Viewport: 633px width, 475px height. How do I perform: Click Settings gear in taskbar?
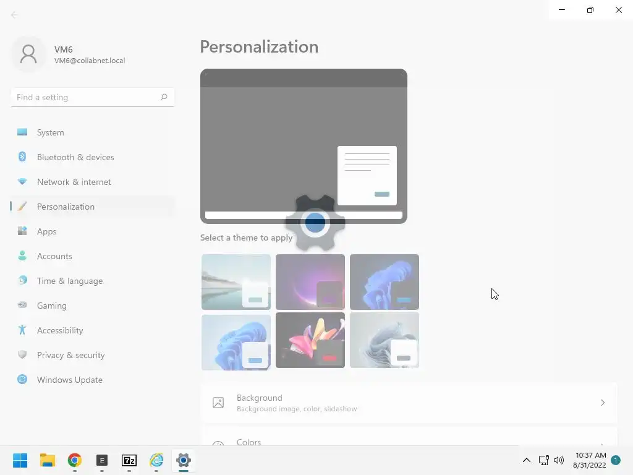183,460
